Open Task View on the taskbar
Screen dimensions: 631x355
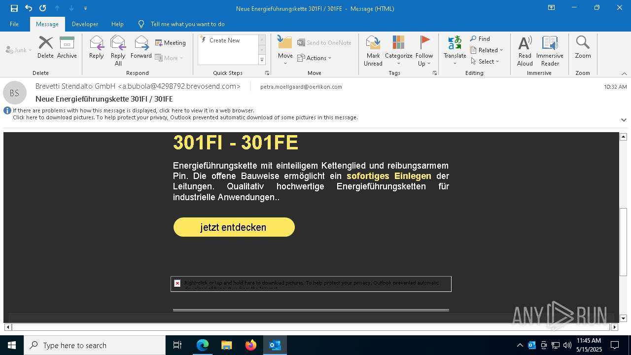(177, 345)
